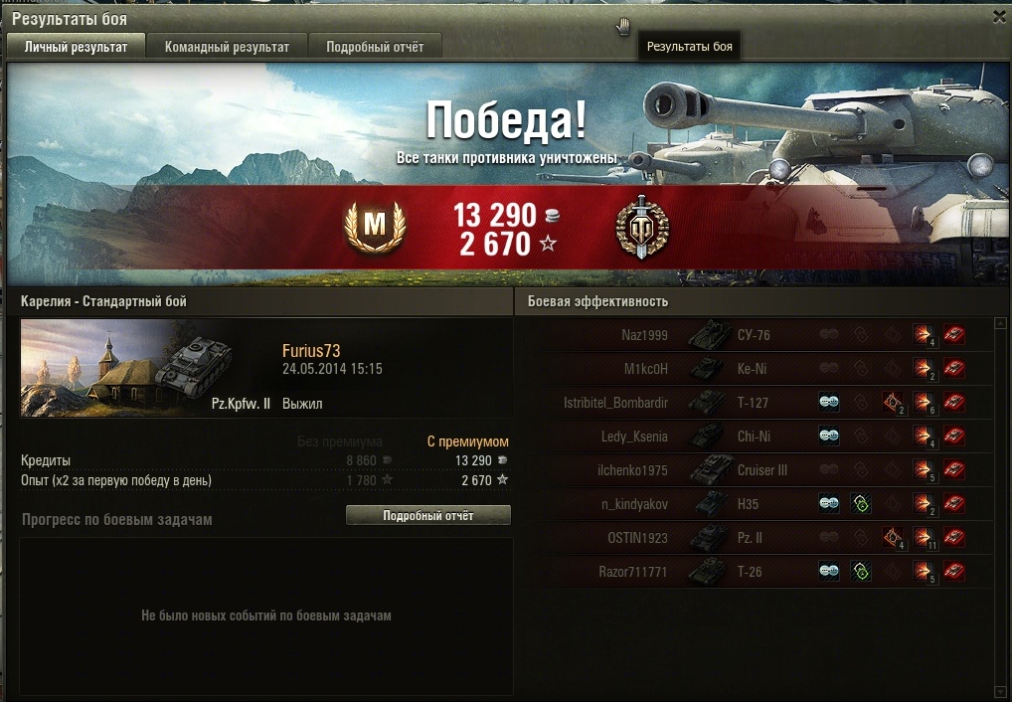
Task: Click the damage icon for ilchenko1975 Cruiser III
Action: 924,469
